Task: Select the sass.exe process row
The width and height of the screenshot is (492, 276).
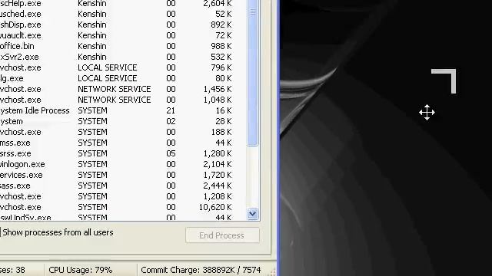Action: point(123,186)
